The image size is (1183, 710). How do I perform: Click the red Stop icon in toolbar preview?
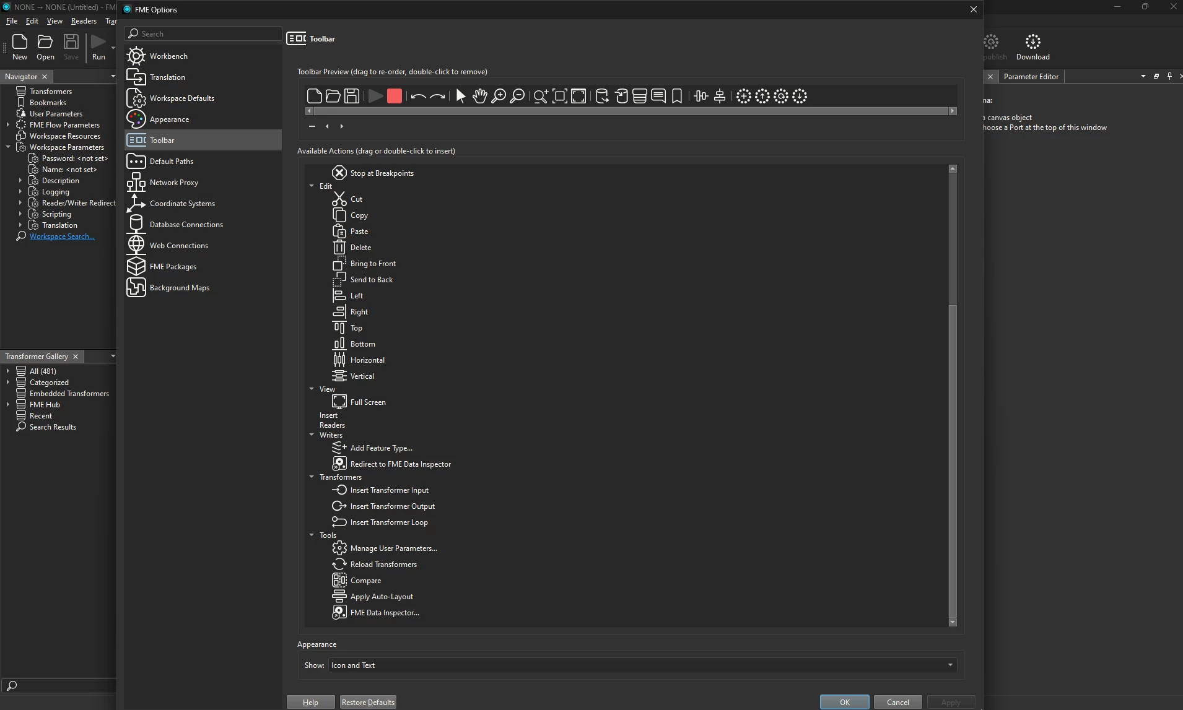tap(395, 96)
